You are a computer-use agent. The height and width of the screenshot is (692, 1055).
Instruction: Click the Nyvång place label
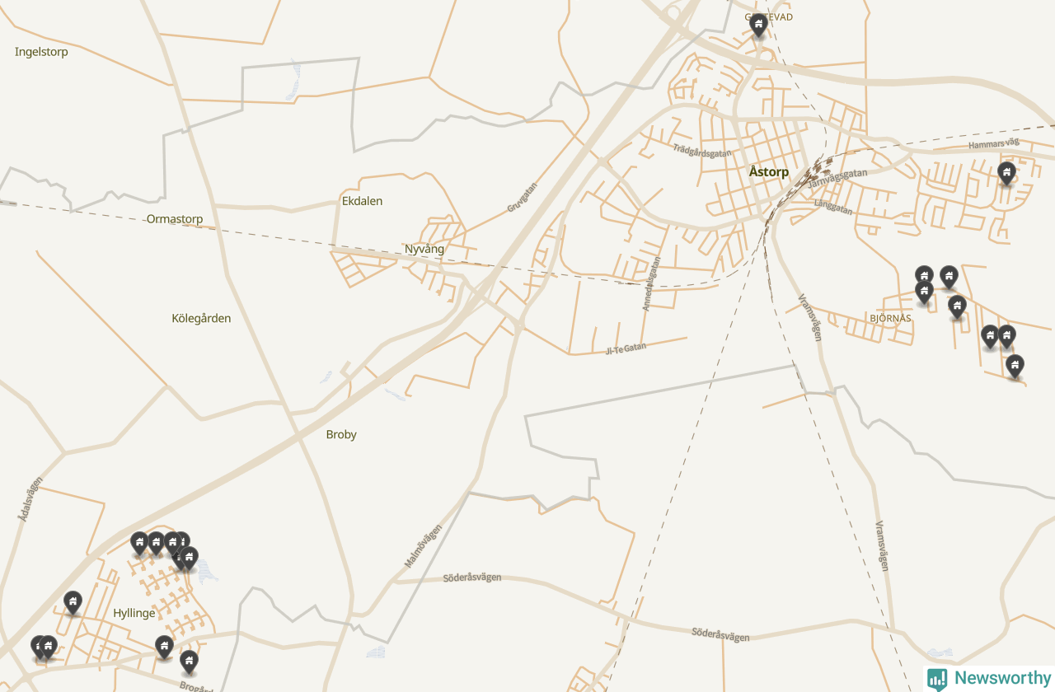click(x=424, y=249)
